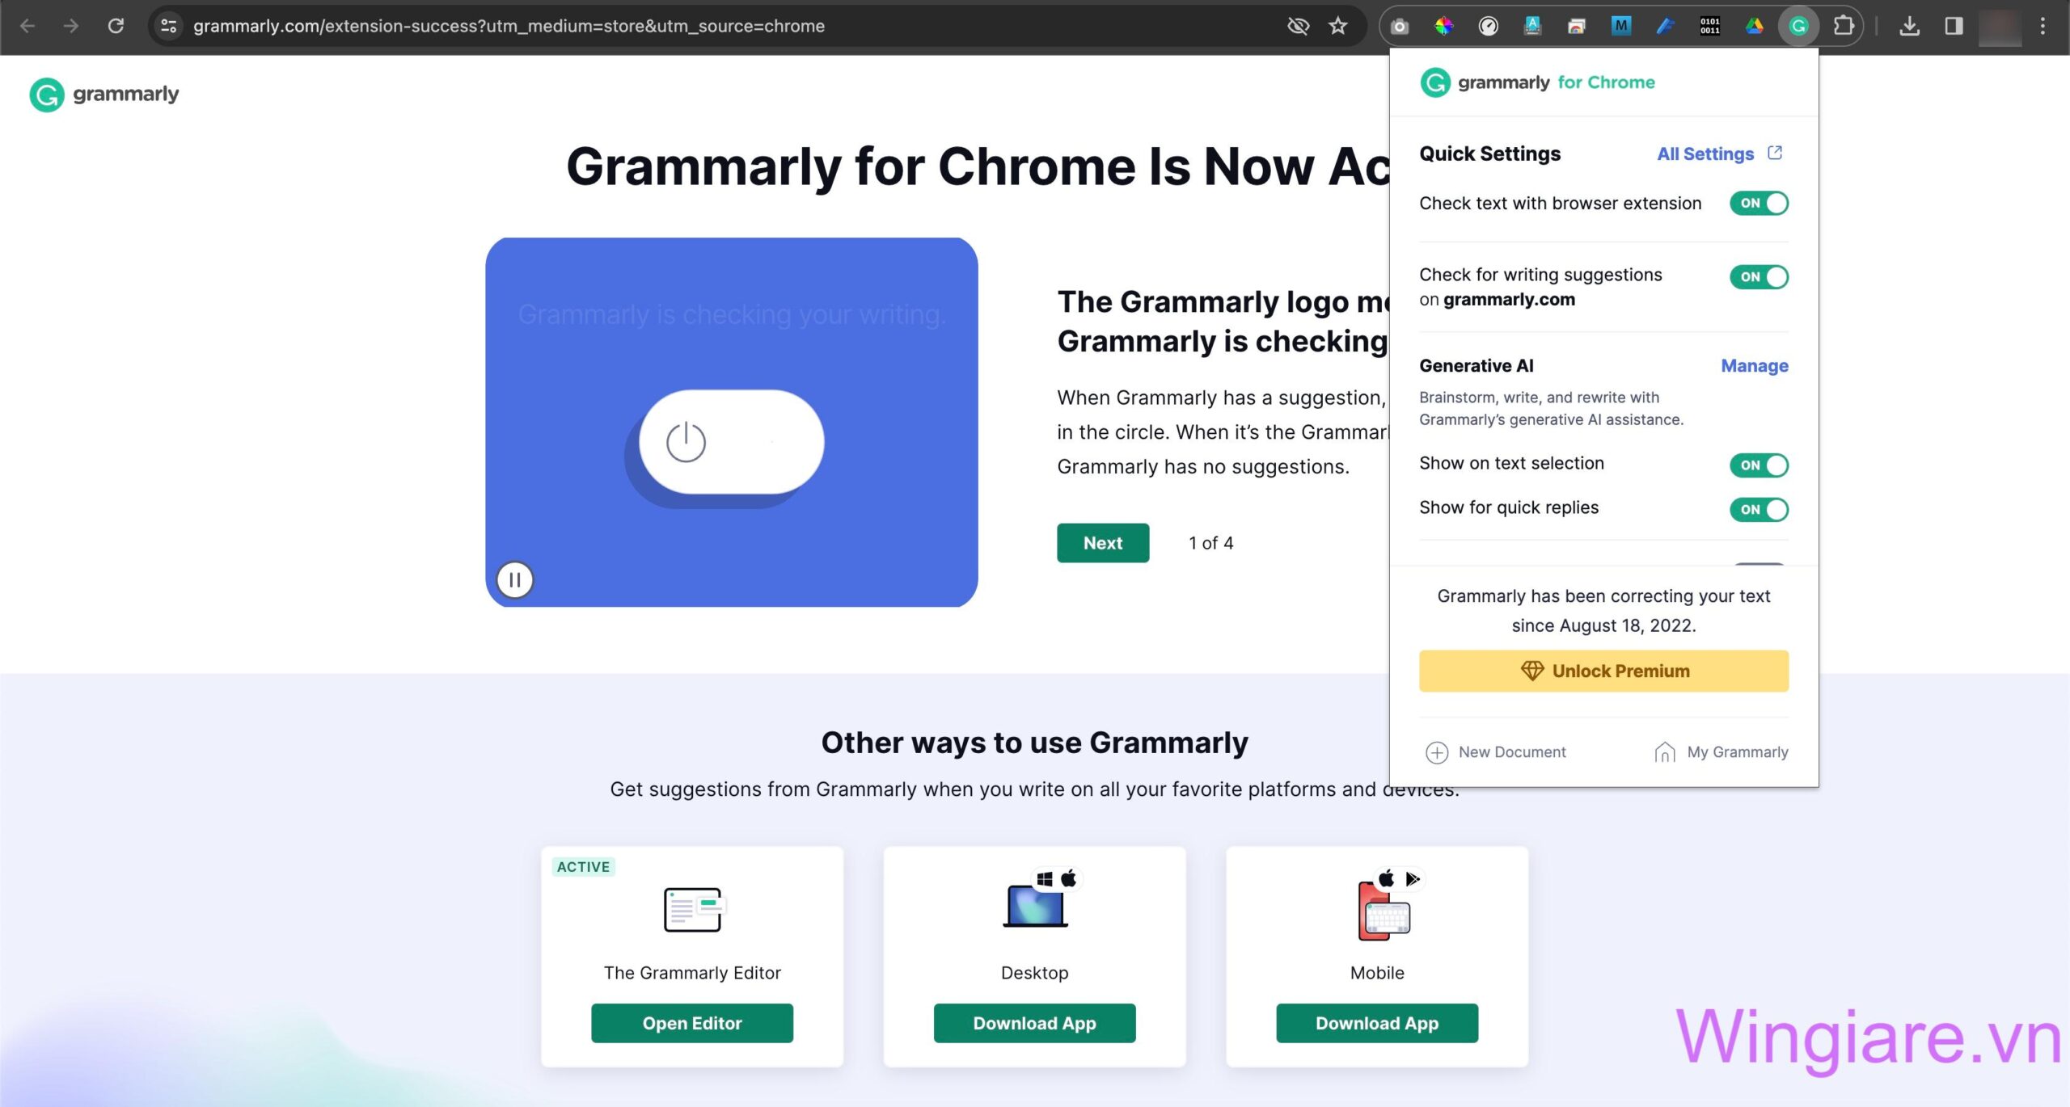
Task: Click the pause button on tutorial video
Action: click(516, 579)
